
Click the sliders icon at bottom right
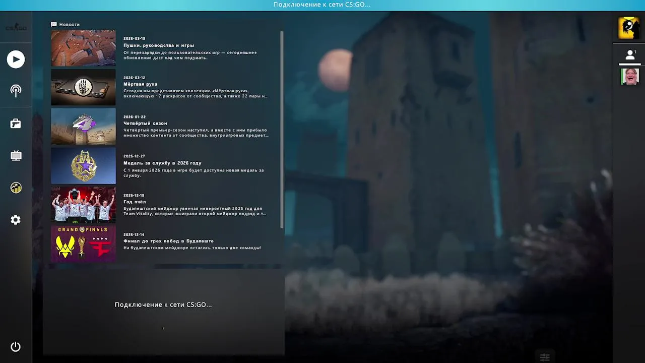pyautogui.click(x=545, y=357)
